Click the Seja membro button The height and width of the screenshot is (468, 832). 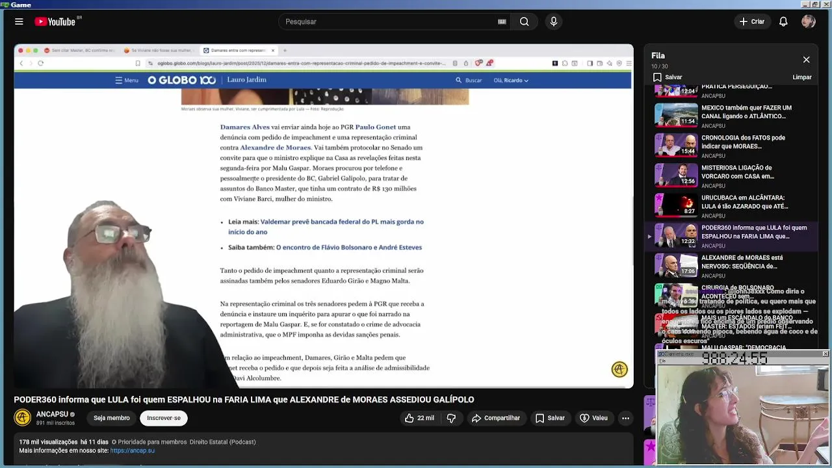point(111,418)
